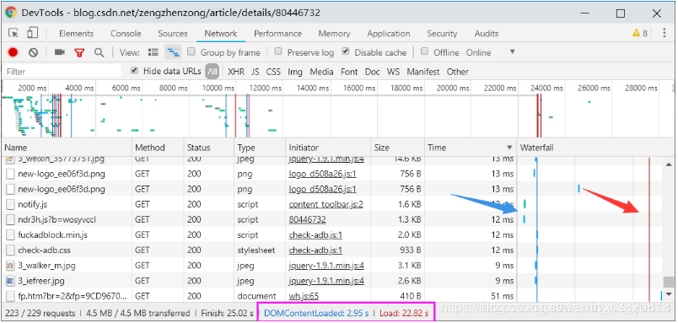Open the wh.js:65 initiator link
This screenshot has width=678, height=323.
pyautogui.click(x=304, y=296)
